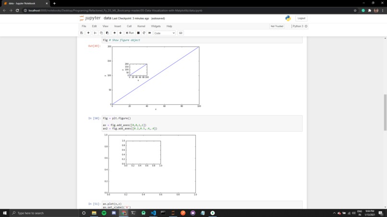
Task: Click the Logout button
Action: (302, 18)
